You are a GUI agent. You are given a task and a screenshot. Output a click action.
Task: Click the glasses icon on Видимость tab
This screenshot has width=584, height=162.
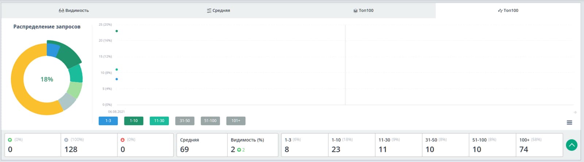(61, 11)
